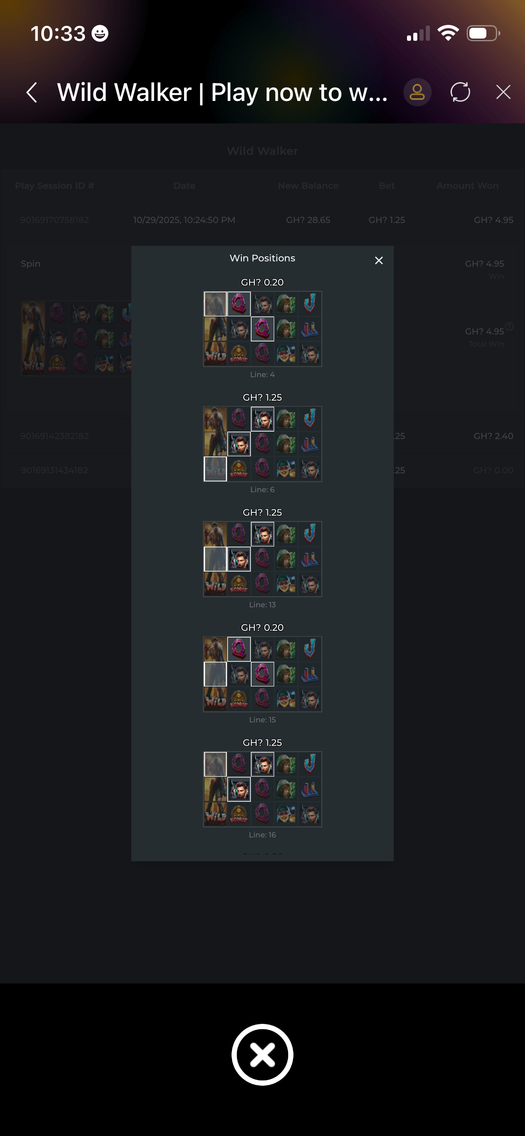Tap the Amount Won column header

click(x=467, y=186)
